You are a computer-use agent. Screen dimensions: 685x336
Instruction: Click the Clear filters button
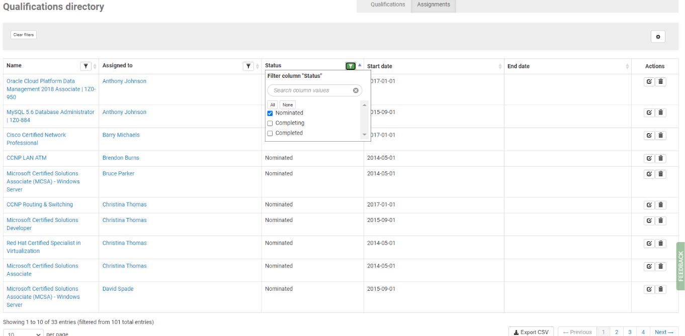click(24, 35)
